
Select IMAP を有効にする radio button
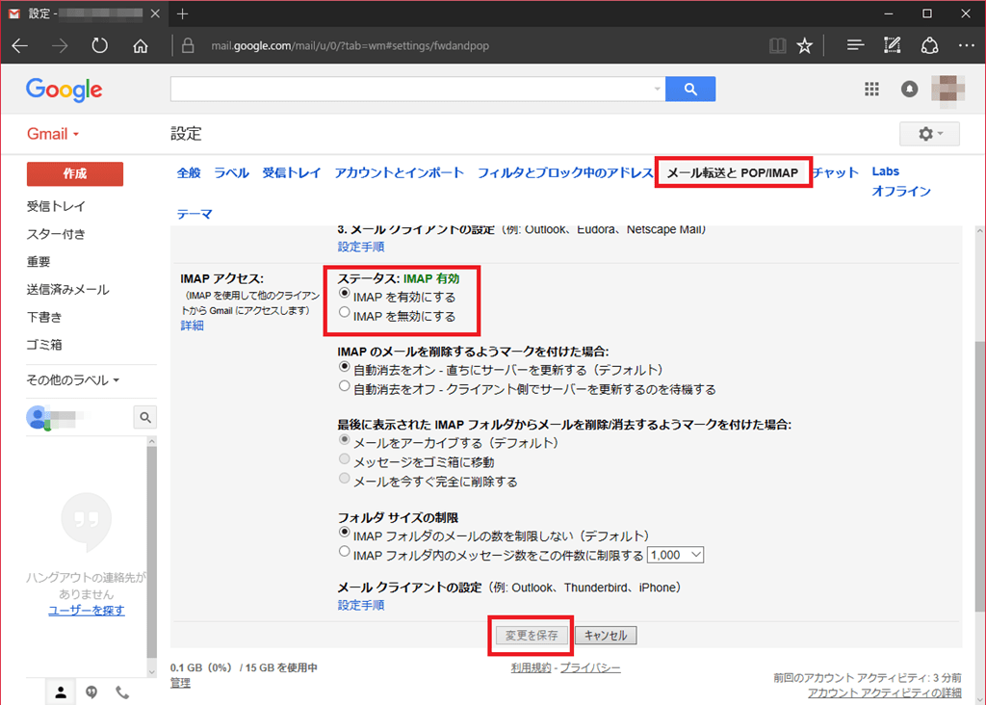pos(344,293)
